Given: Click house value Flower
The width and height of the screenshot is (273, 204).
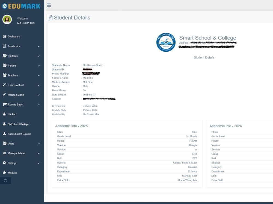Looking at the screenshot, I should [x=193, y=141].
